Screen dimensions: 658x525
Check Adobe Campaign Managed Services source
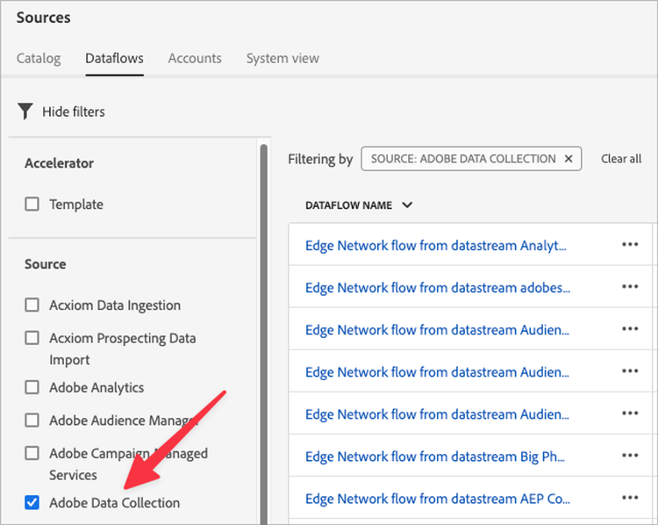pos(32,453)
